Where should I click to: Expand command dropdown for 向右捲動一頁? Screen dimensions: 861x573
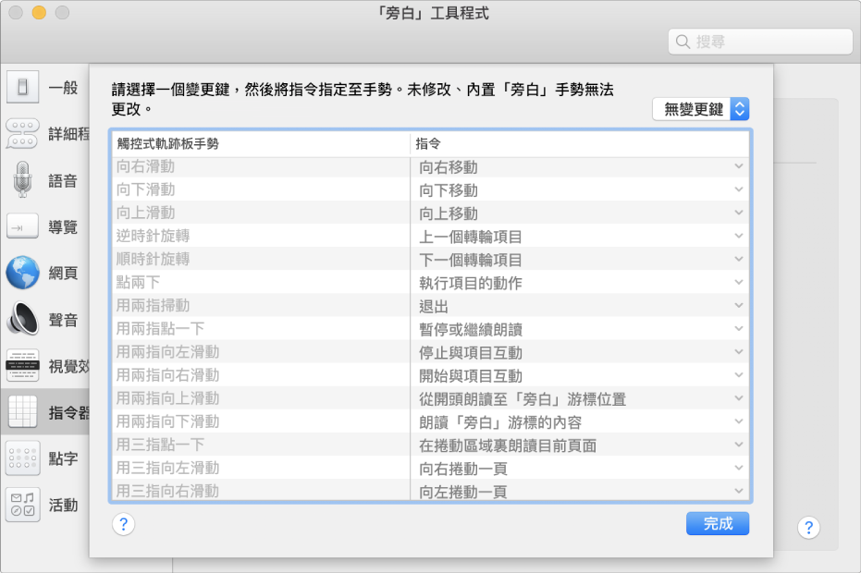tap(739, 468)
